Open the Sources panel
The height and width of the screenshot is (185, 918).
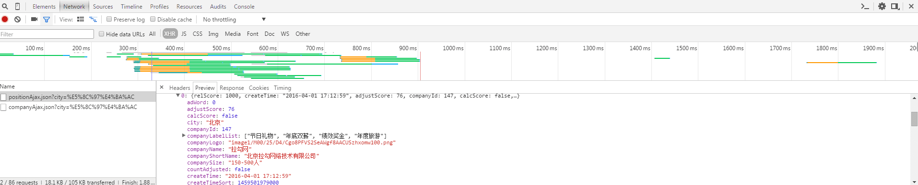(103, 7)
